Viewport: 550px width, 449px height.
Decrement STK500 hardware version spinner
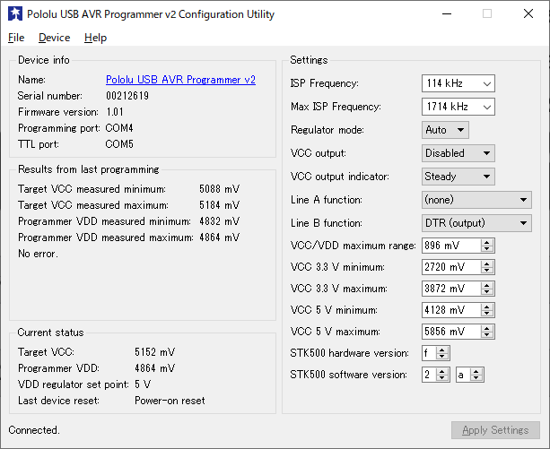442,356
